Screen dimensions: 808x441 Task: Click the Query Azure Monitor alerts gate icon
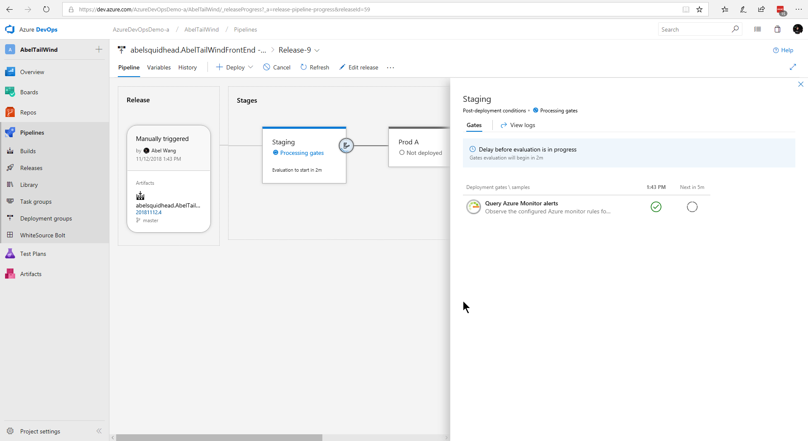[x=473, y=207]
